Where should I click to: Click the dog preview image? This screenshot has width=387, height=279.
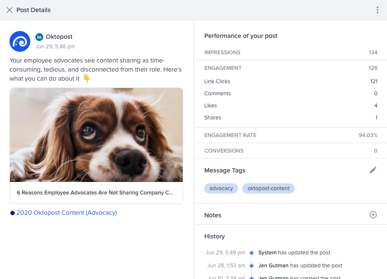tap(96, 135)
